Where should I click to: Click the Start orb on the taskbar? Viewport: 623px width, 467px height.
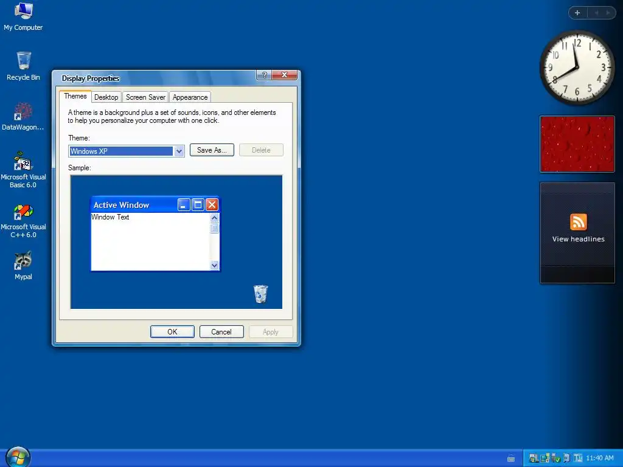[18, 457]
